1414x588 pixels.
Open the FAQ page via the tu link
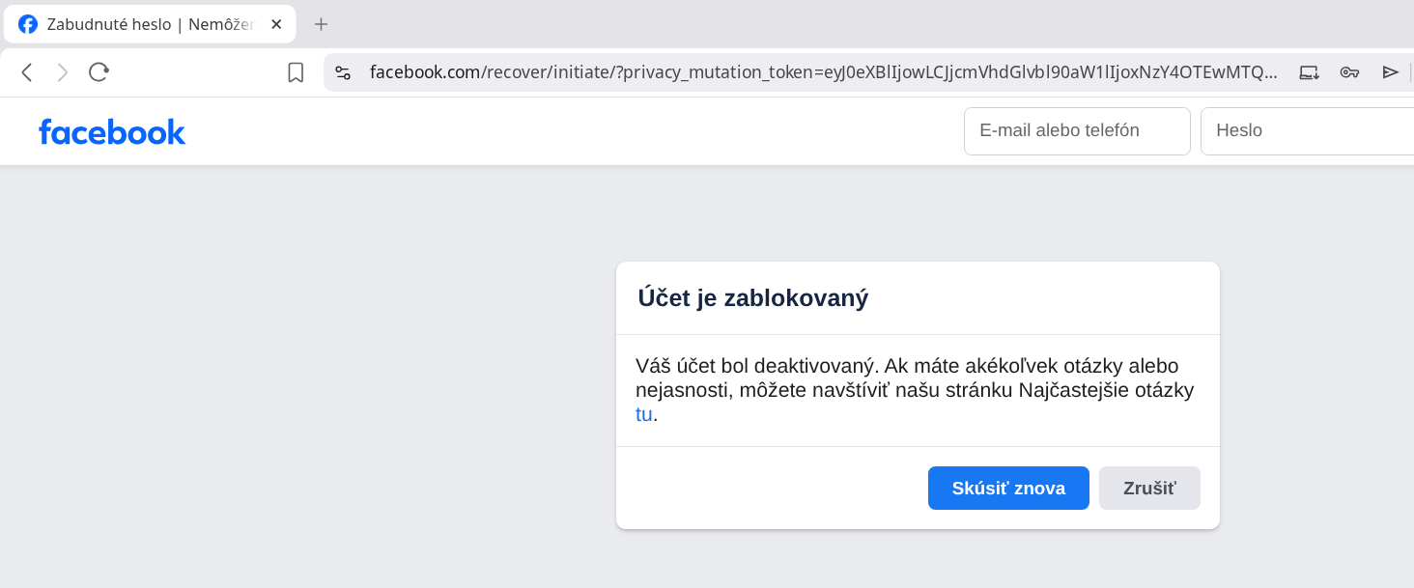[x=642, y=413]
